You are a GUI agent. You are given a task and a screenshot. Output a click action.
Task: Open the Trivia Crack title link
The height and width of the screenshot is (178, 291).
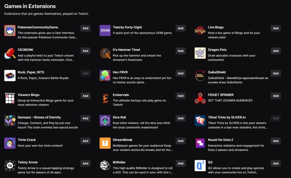pos(27,140)
